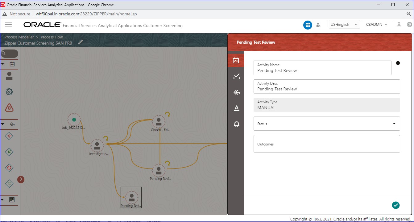Click the clock panel icon at header's right edge
This screenshot has height=222, width=414.
[x=409, y=25]
